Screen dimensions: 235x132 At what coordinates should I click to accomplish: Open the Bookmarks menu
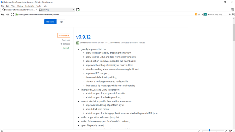point(30,6)
